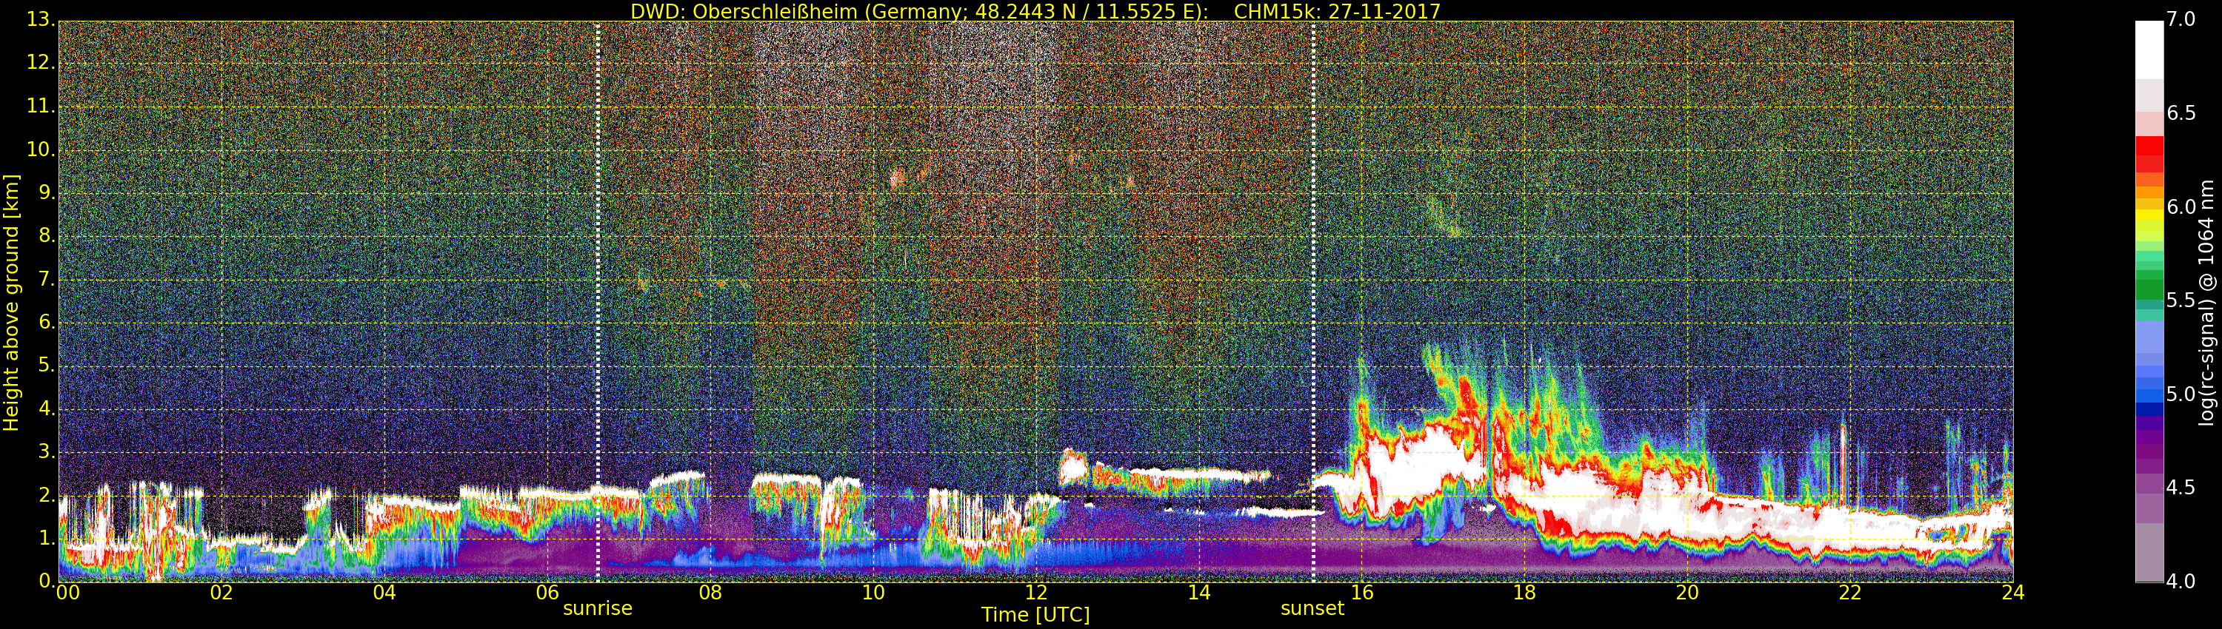Select the time axis tick label '10'
This screenshot has height=629, width=2222.
873,593
